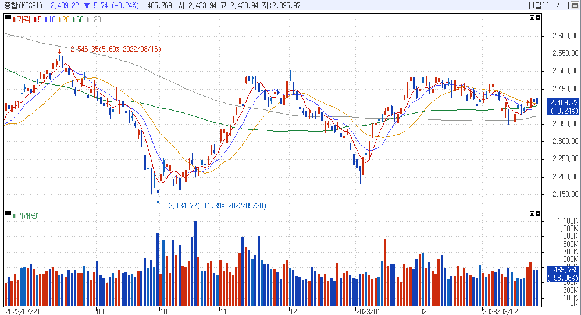
Task: Click the 700K volume axis label
Action: tap(571, 252)
